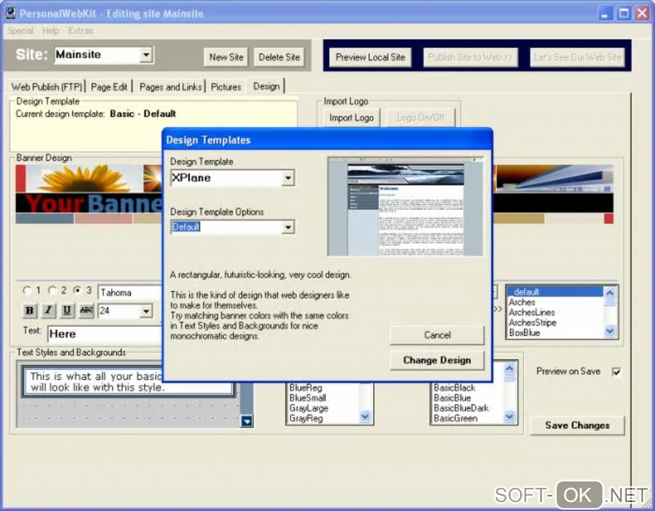
Task: Switch to the Pictures tab
Action: (226, 87)
